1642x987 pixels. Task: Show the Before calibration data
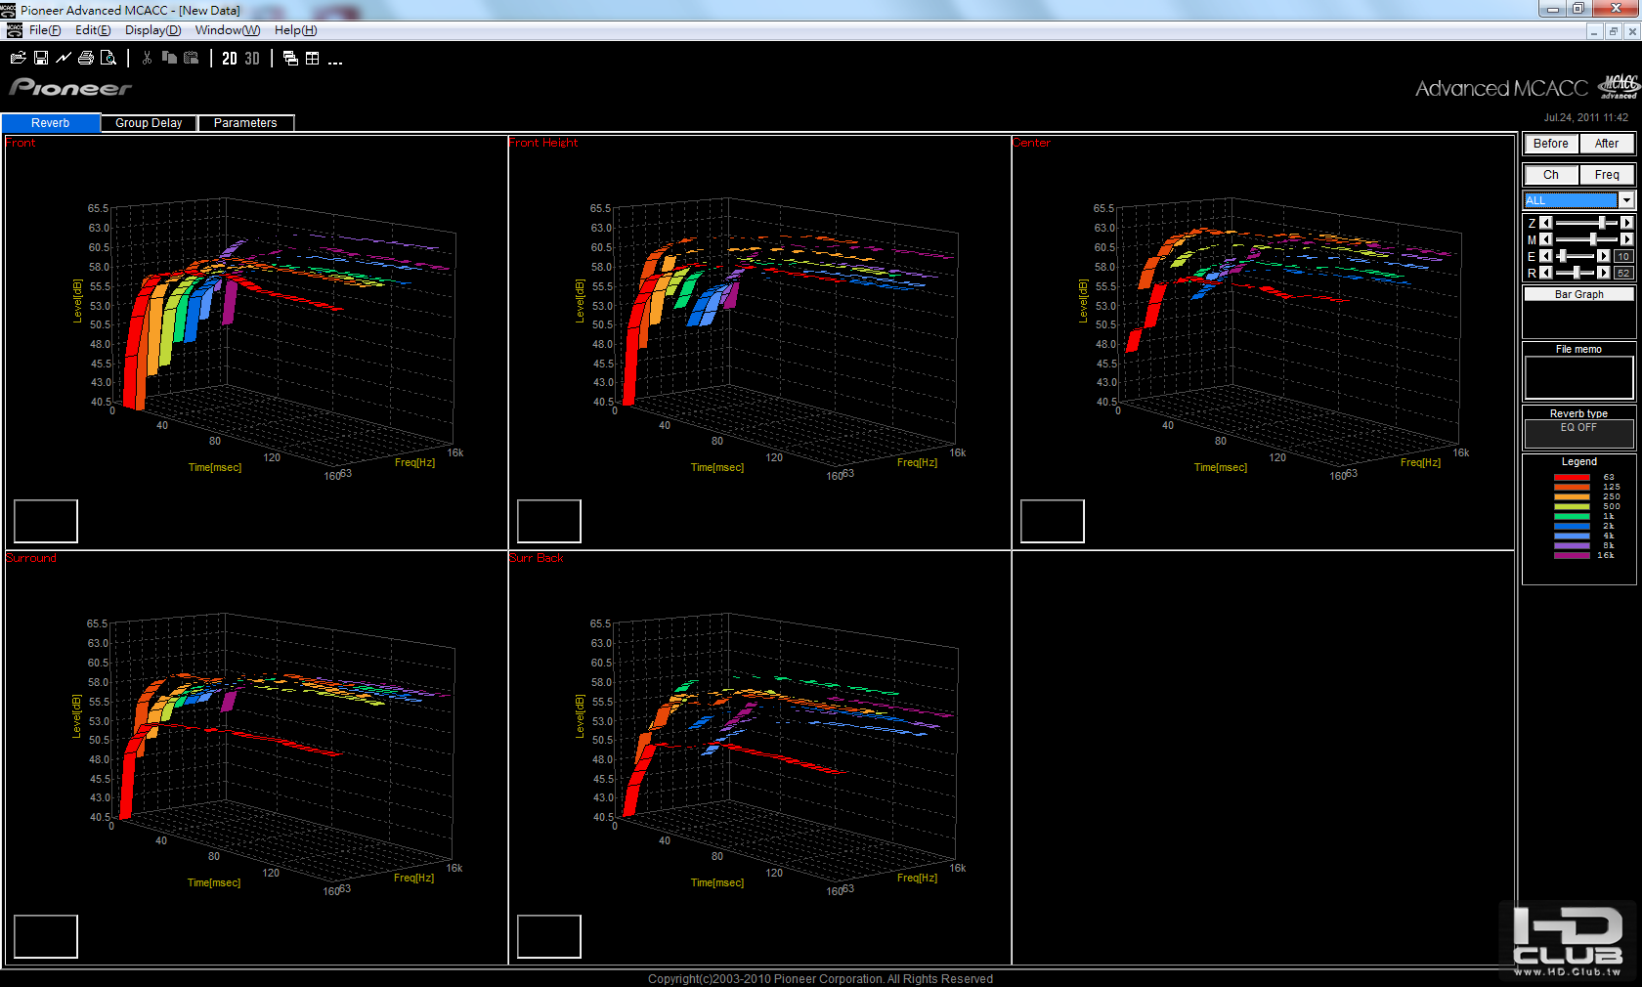pyautogui.click(x=1551, y=144)
